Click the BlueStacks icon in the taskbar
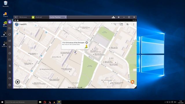The width and height of the screenshot is (185, 104). coord(59,102)
